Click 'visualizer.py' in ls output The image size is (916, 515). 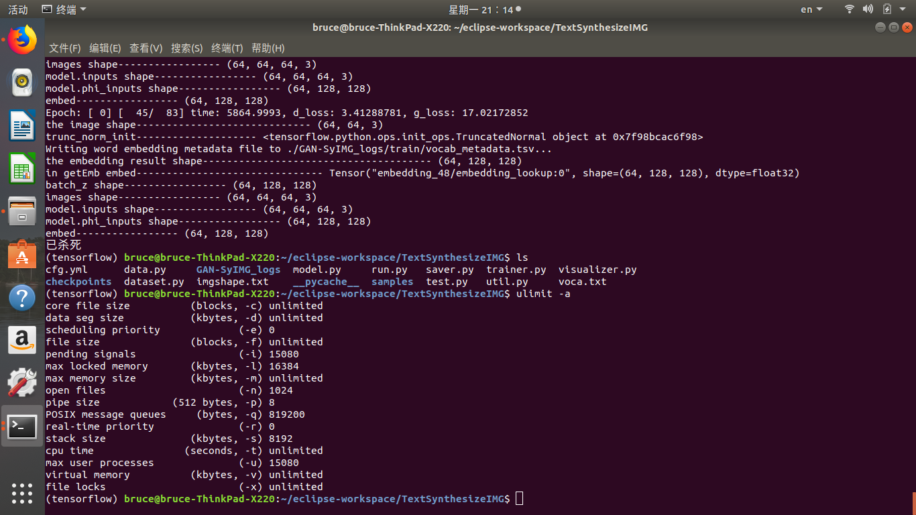coord(597,270)
